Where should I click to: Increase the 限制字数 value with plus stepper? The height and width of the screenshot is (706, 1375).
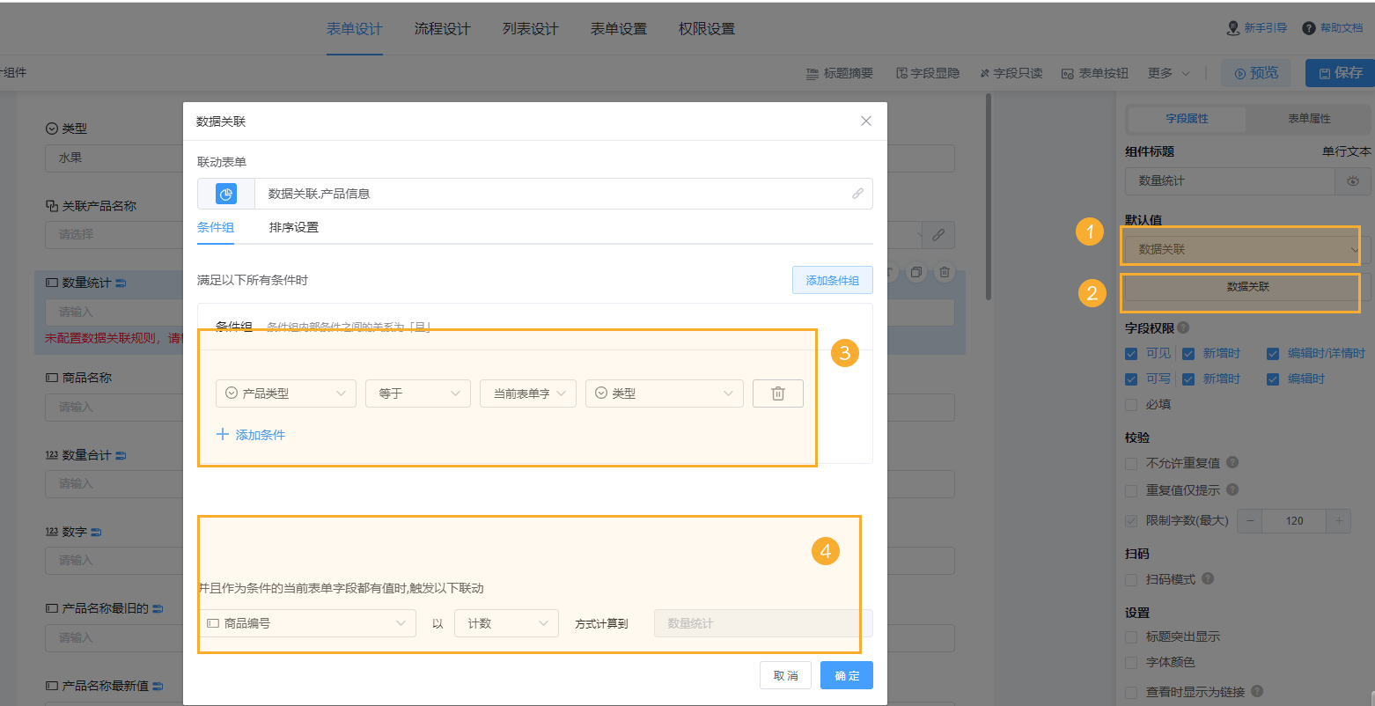tap(1338, 521)
